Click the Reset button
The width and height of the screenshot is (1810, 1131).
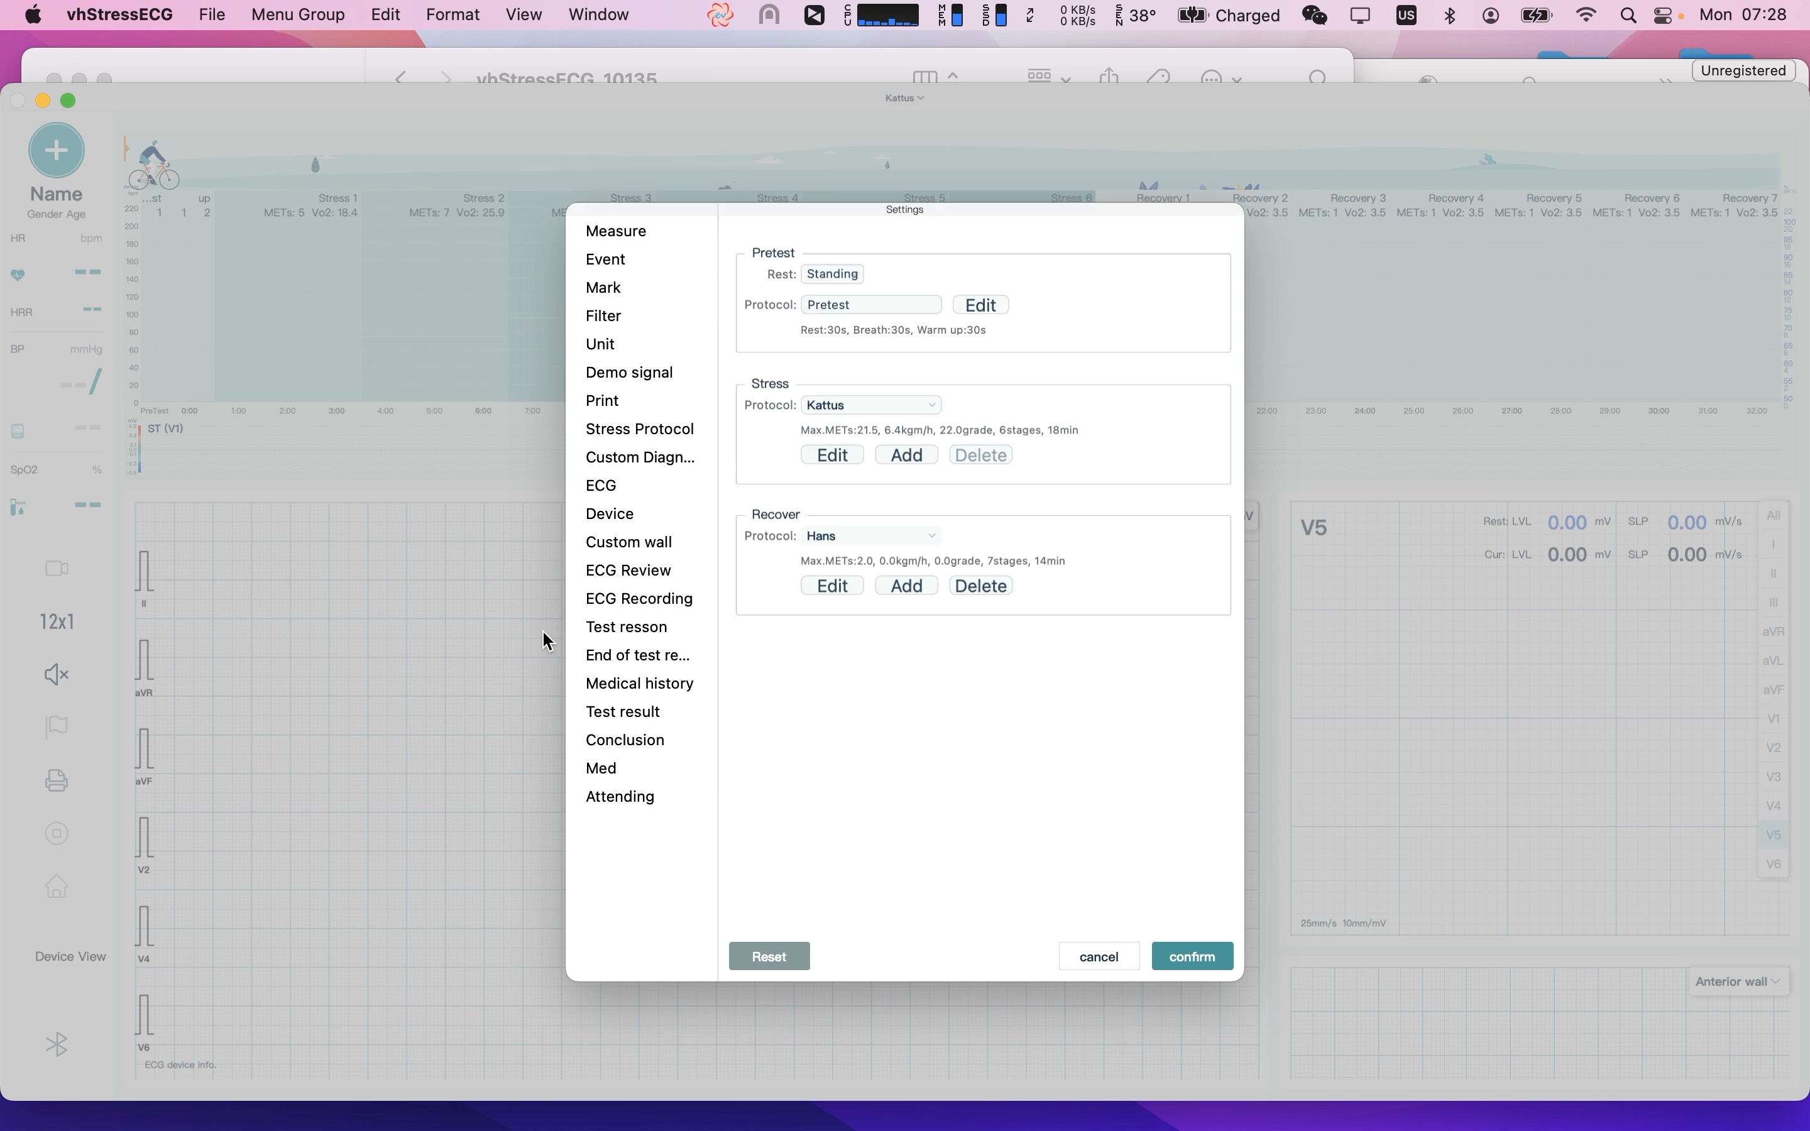pos(769,956)
